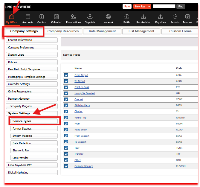Open the New Res dropdown arrow
Viewport: 200px width, 187px height.
tap(149, 6)
